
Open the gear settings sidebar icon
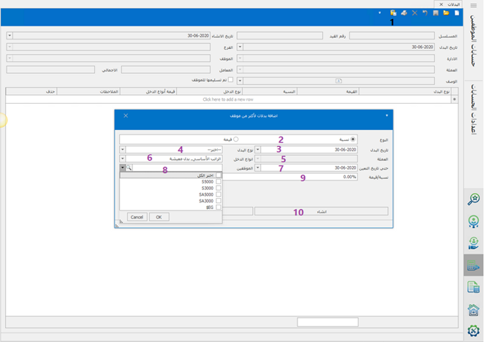pyautogui.click(x=473, y=330)
